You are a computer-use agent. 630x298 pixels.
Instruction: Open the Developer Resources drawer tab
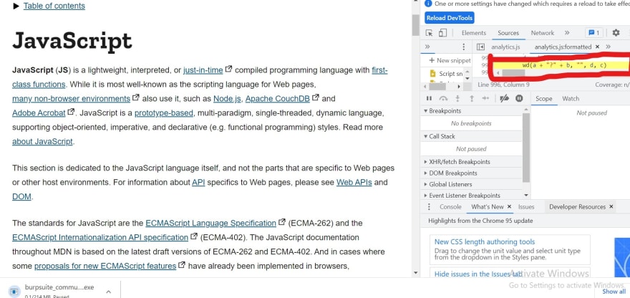coord(577,207)
